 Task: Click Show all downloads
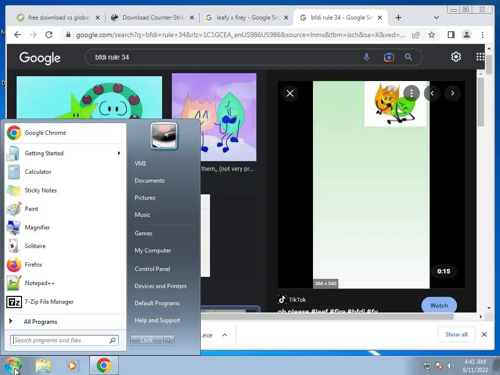click(x=457, y=334)
